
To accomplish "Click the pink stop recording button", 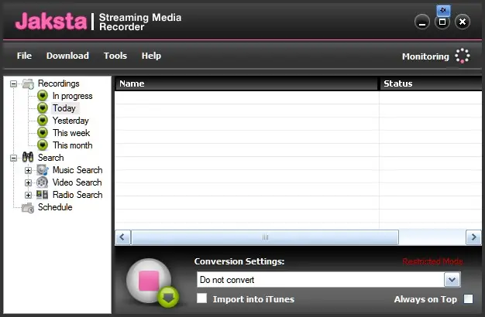I will coord(149,281).
